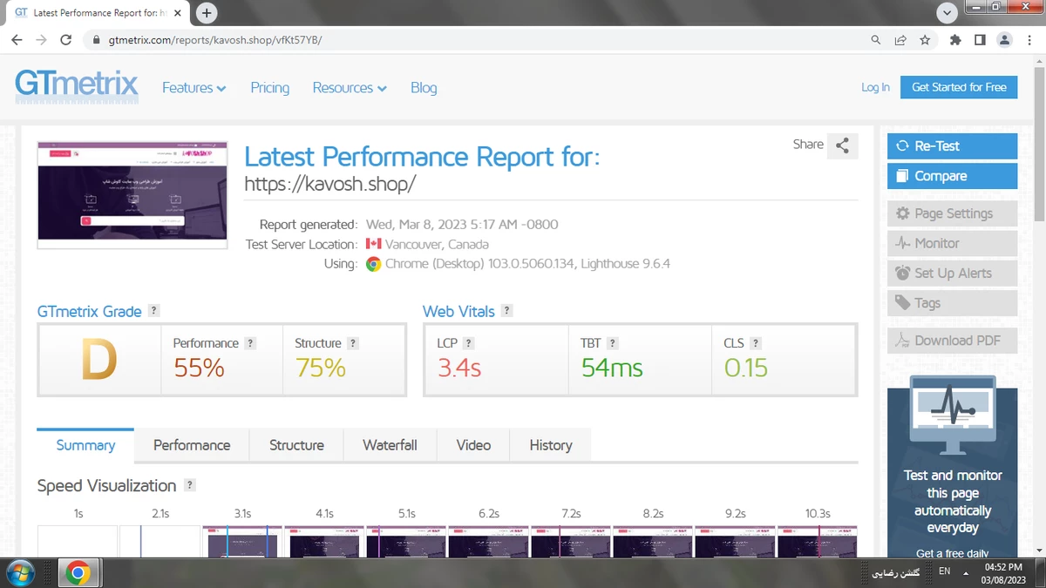Click the Chrome icon in the taskbar
This screenshot has height=588, width=1046.
tap(78, 573)
